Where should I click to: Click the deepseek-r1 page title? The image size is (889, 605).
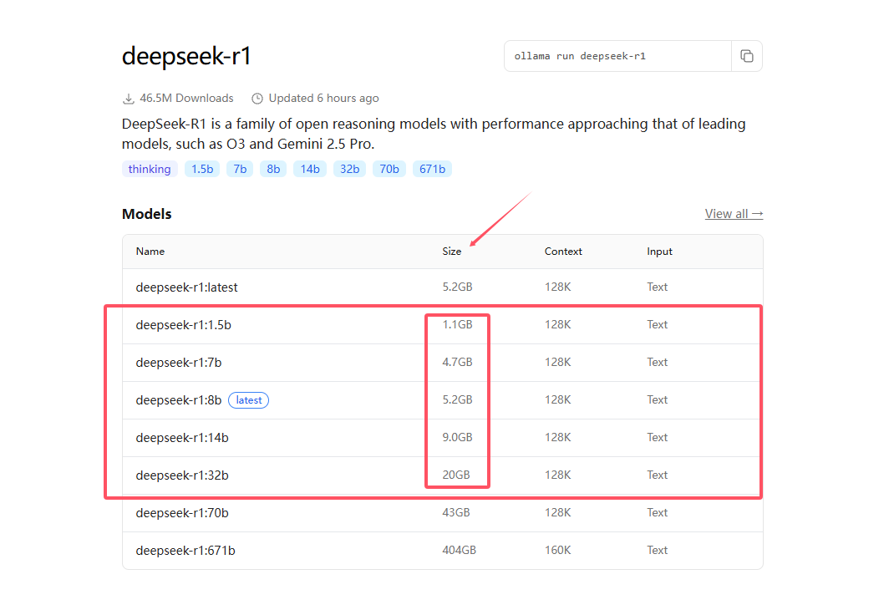(x=186, y=56)
